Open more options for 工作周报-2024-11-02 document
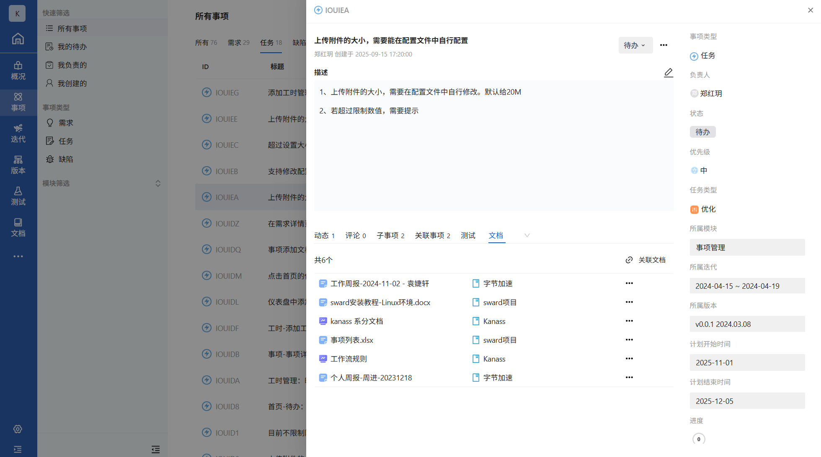This screenshot has height=457, width=821. tap(629, 283)
